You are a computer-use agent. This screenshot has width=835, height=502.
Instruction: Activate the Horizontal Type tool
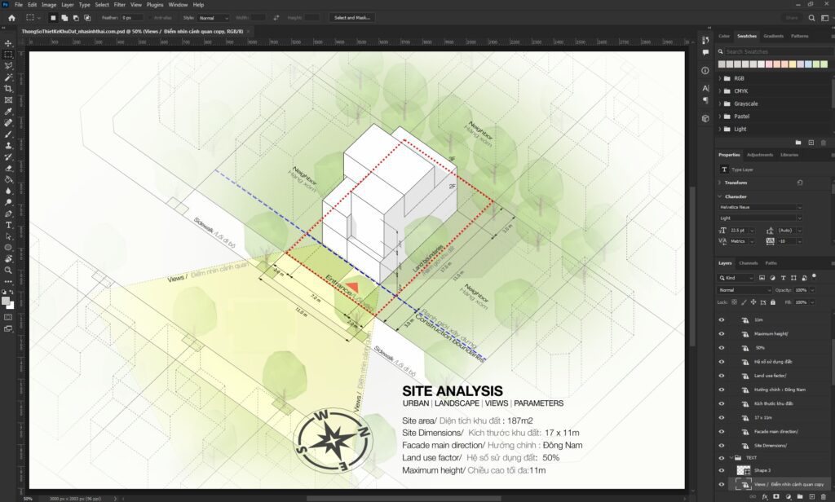[x=8, y=225]
